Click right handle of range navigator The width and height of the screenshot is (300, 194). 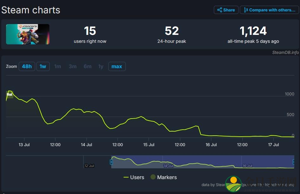pyautogui.click(x=294, y=162)
